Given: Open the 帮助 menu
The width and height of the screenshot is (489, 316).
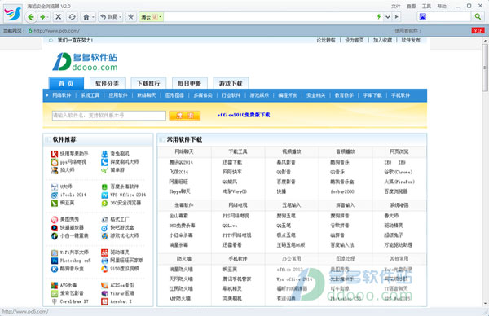Looking at the screenshot, I should pos(442,6).
